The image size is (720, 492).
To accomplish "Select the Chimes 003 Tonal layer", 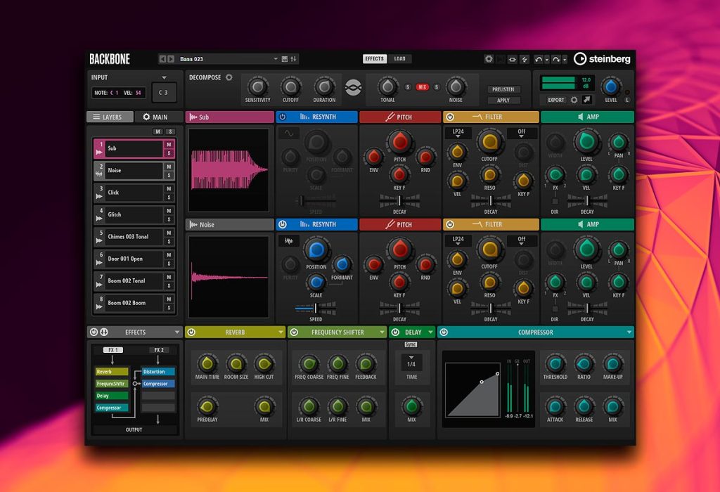I will [128, 237].
